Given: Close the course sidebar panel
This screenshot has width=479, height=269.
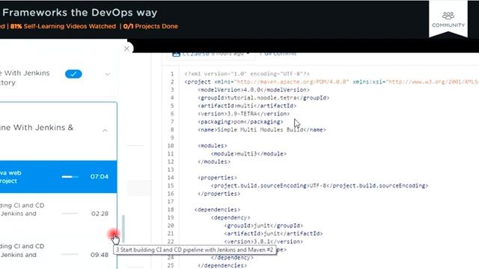Looking at the screenshot, I should coord(126,49).
